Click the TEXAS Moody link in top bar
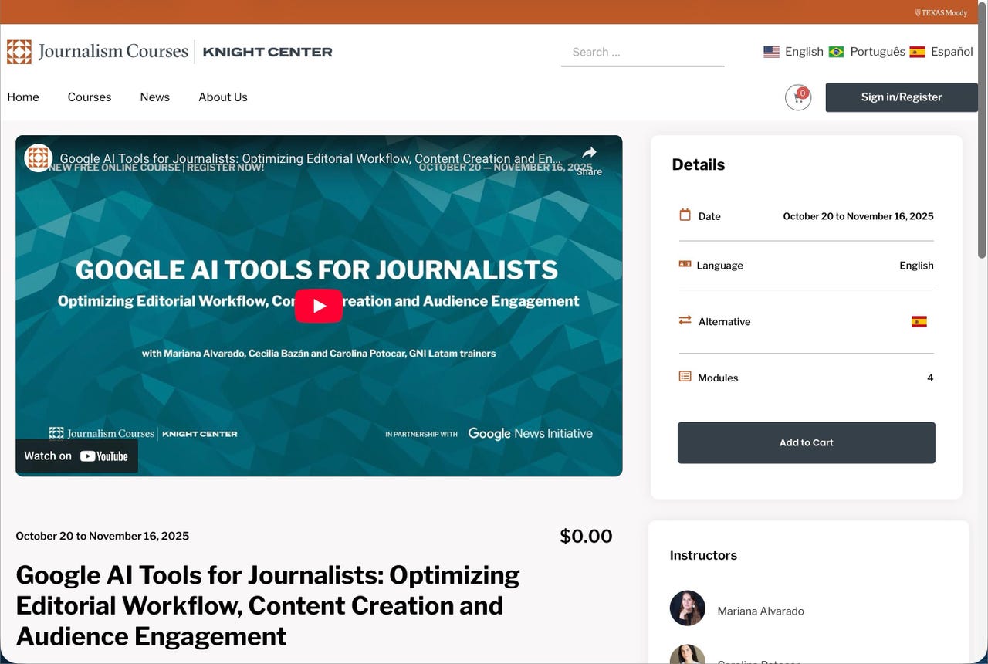The width and height of the screenshot is (988, 664). 941,12
